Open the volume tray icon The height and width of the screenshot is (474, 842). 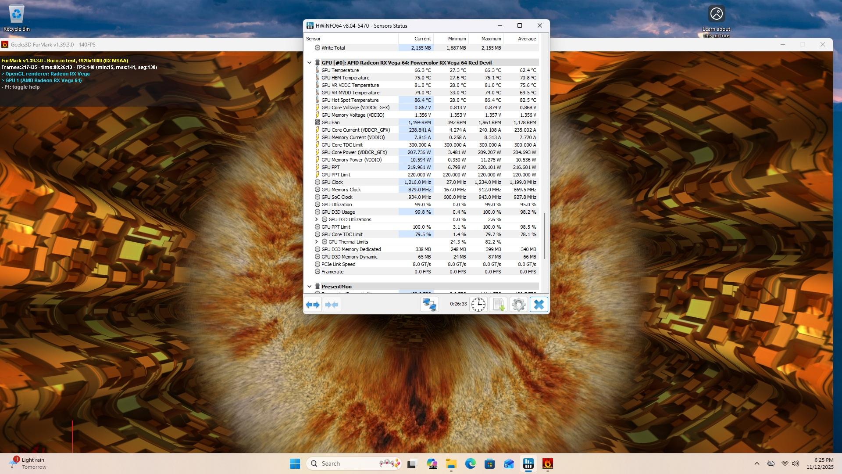[796, 463]
